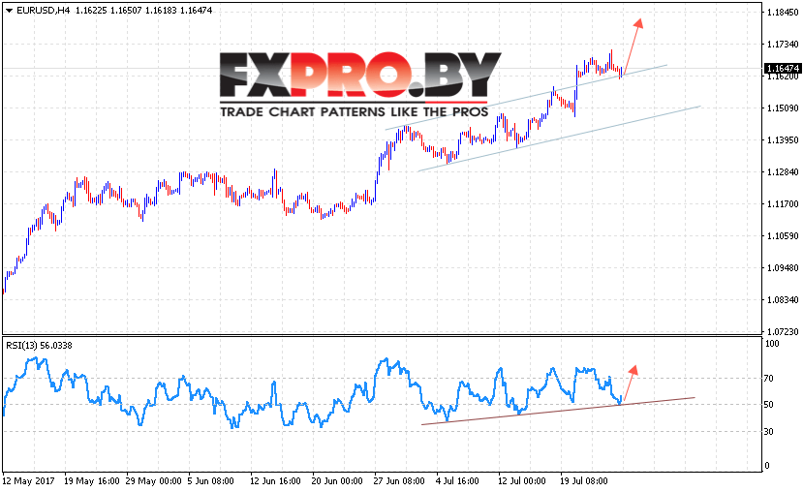Click the 19 Jul 08:00 time label

[x=584, y=481]
